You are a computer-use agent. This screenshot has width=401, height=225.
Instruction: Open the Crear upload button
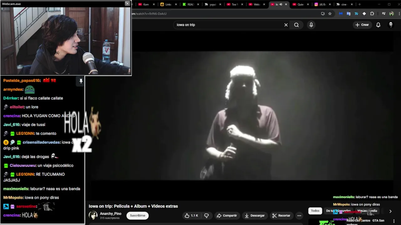point(362,25)
